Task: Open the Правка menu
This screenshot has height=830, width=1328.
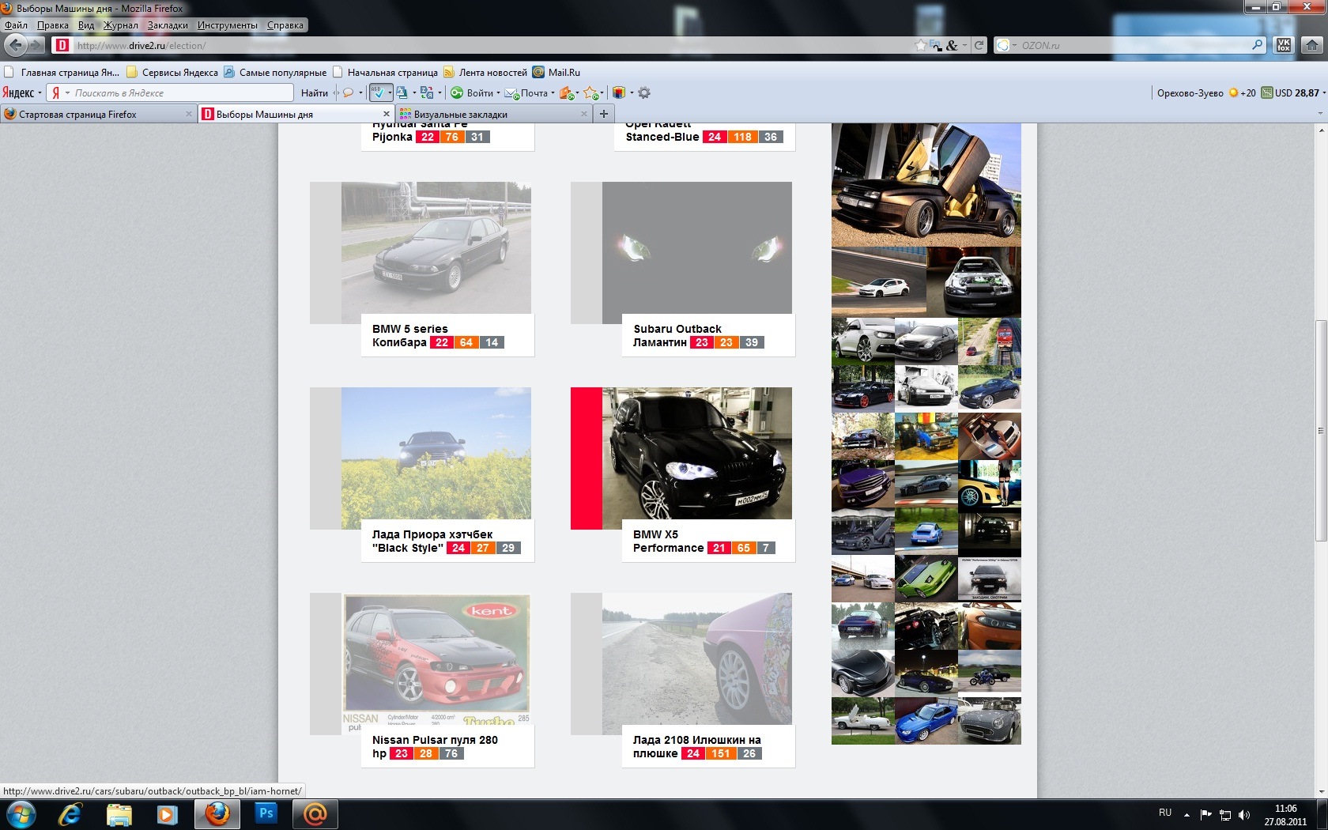Action: 53,25
